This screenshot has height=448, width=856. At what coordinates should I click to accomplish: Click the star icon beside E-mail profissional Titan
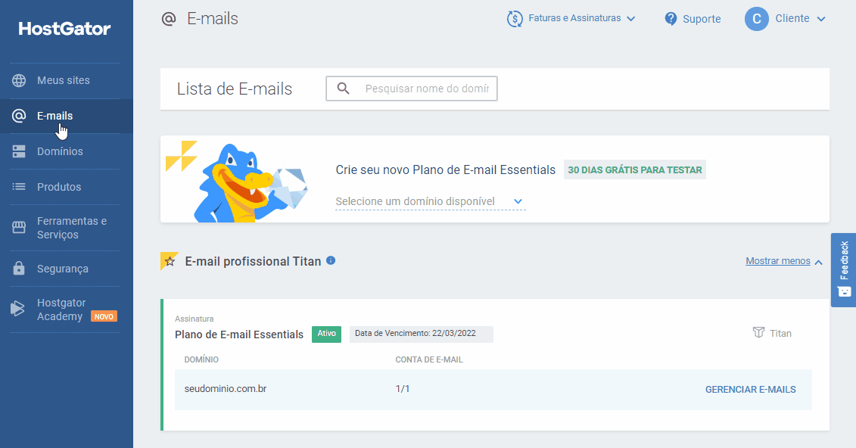170,261
